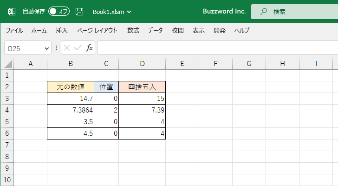Expand the Name Box dropdown arrow

(x=47, y=48)
